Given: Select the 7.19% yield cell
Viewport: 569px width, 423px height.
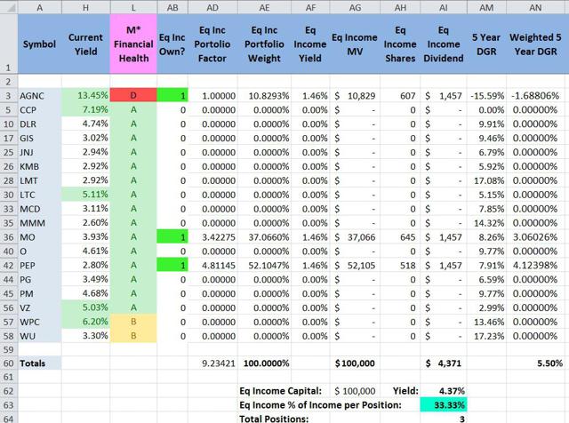Looking at the screenshot, I should point(85,110).
